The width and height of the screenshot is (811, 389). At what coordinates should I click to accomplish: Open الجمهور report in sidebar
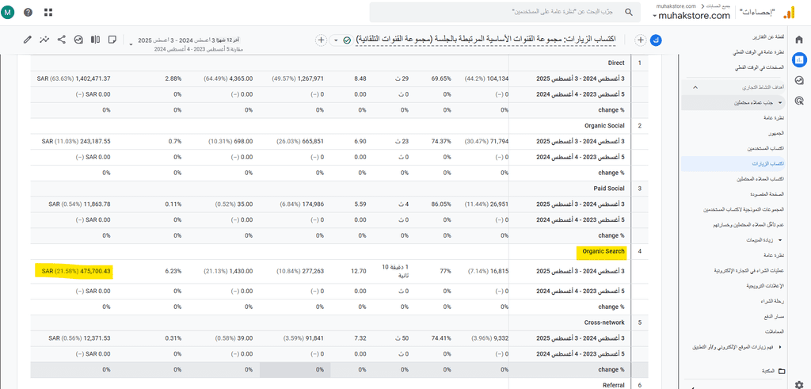coord(776,133)
